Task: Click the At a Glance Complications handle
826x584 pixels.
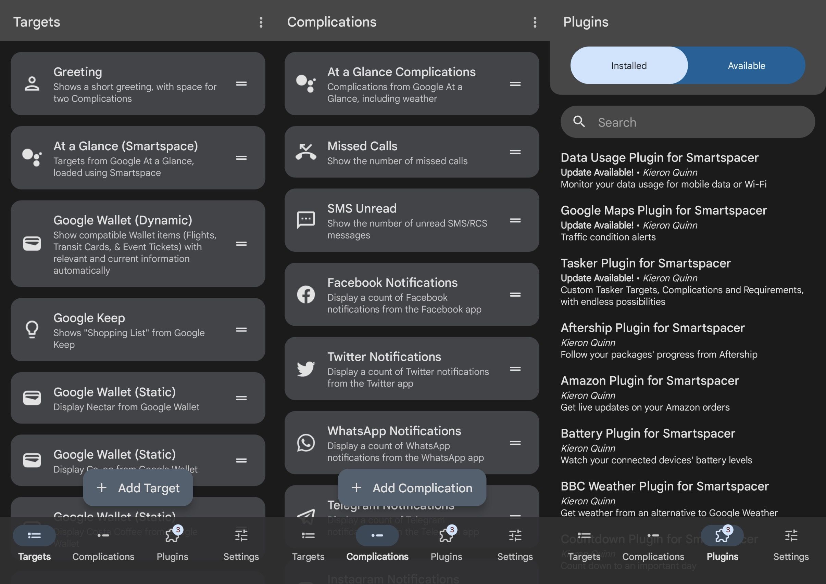Action: coord(515,84)
